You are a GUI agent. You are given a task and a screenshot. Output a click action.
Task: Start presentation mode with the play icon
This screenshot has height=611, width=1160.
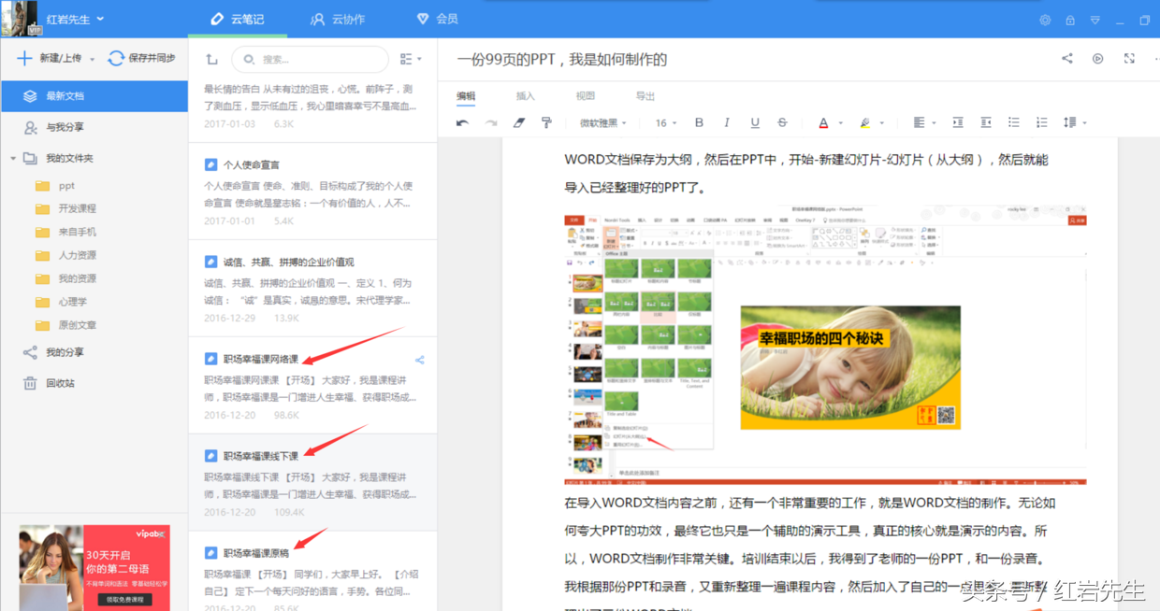tap(1098, 58)
